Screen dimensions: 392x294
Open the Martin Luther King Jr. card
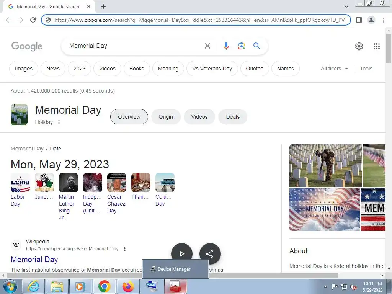[68, 197]
